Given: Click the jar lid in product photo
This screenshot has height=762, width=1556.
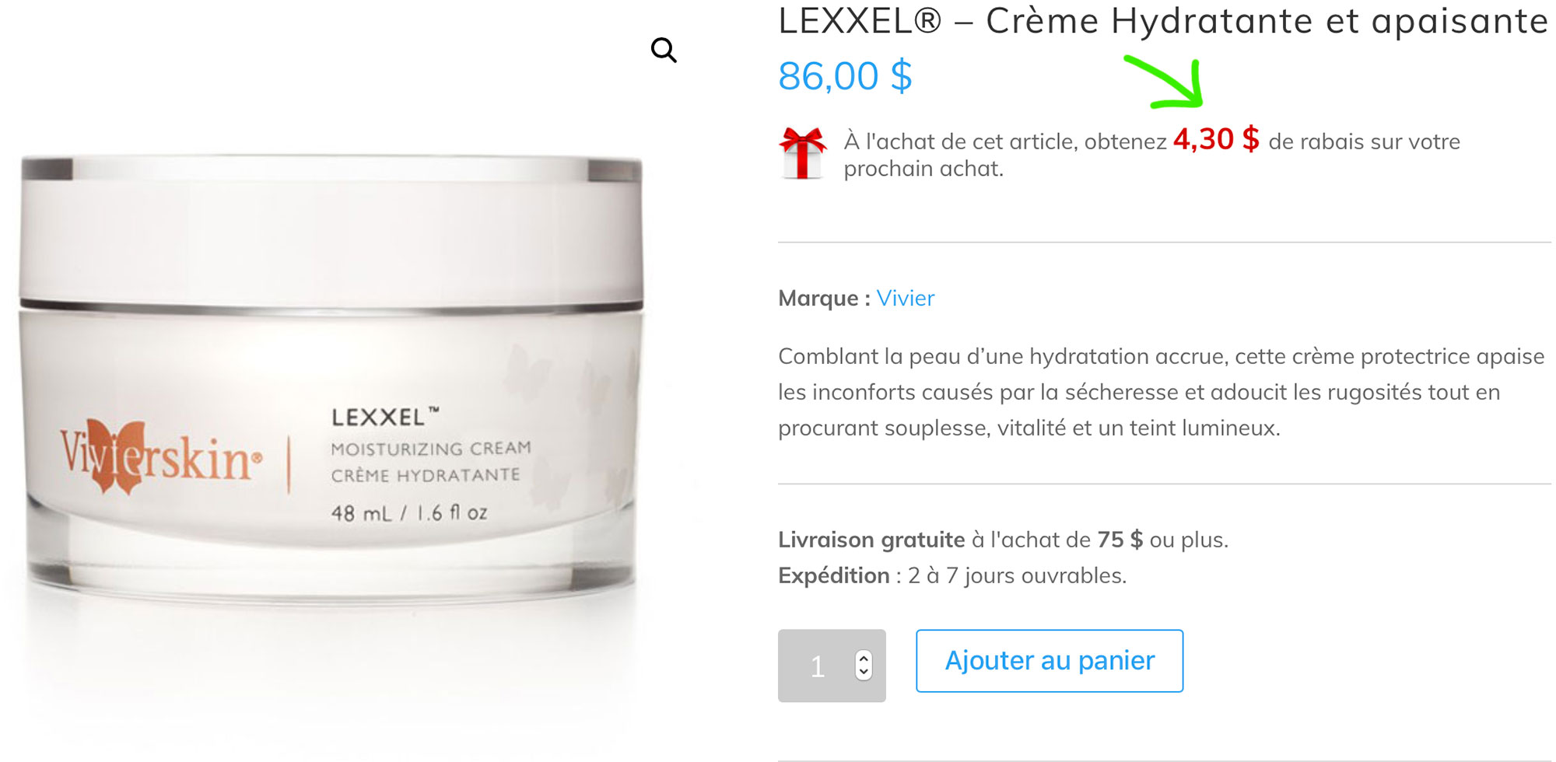Looking at the screenshot, I should [332, 229].
